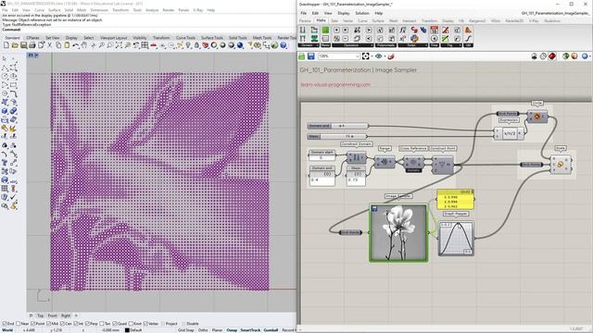Click the Default layer black color swatch
Image resolution: width=593 pixels, height=333 pixels.
pos(127,330)
